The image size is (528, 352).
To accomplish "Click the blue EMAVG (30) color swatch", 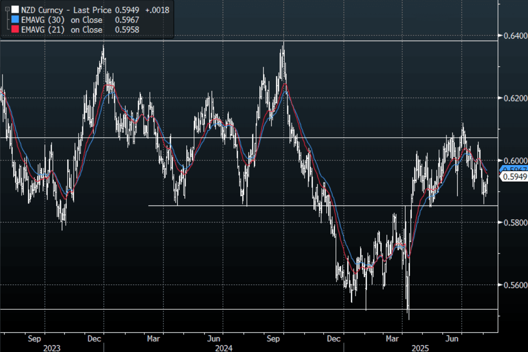I will (15, 20).
